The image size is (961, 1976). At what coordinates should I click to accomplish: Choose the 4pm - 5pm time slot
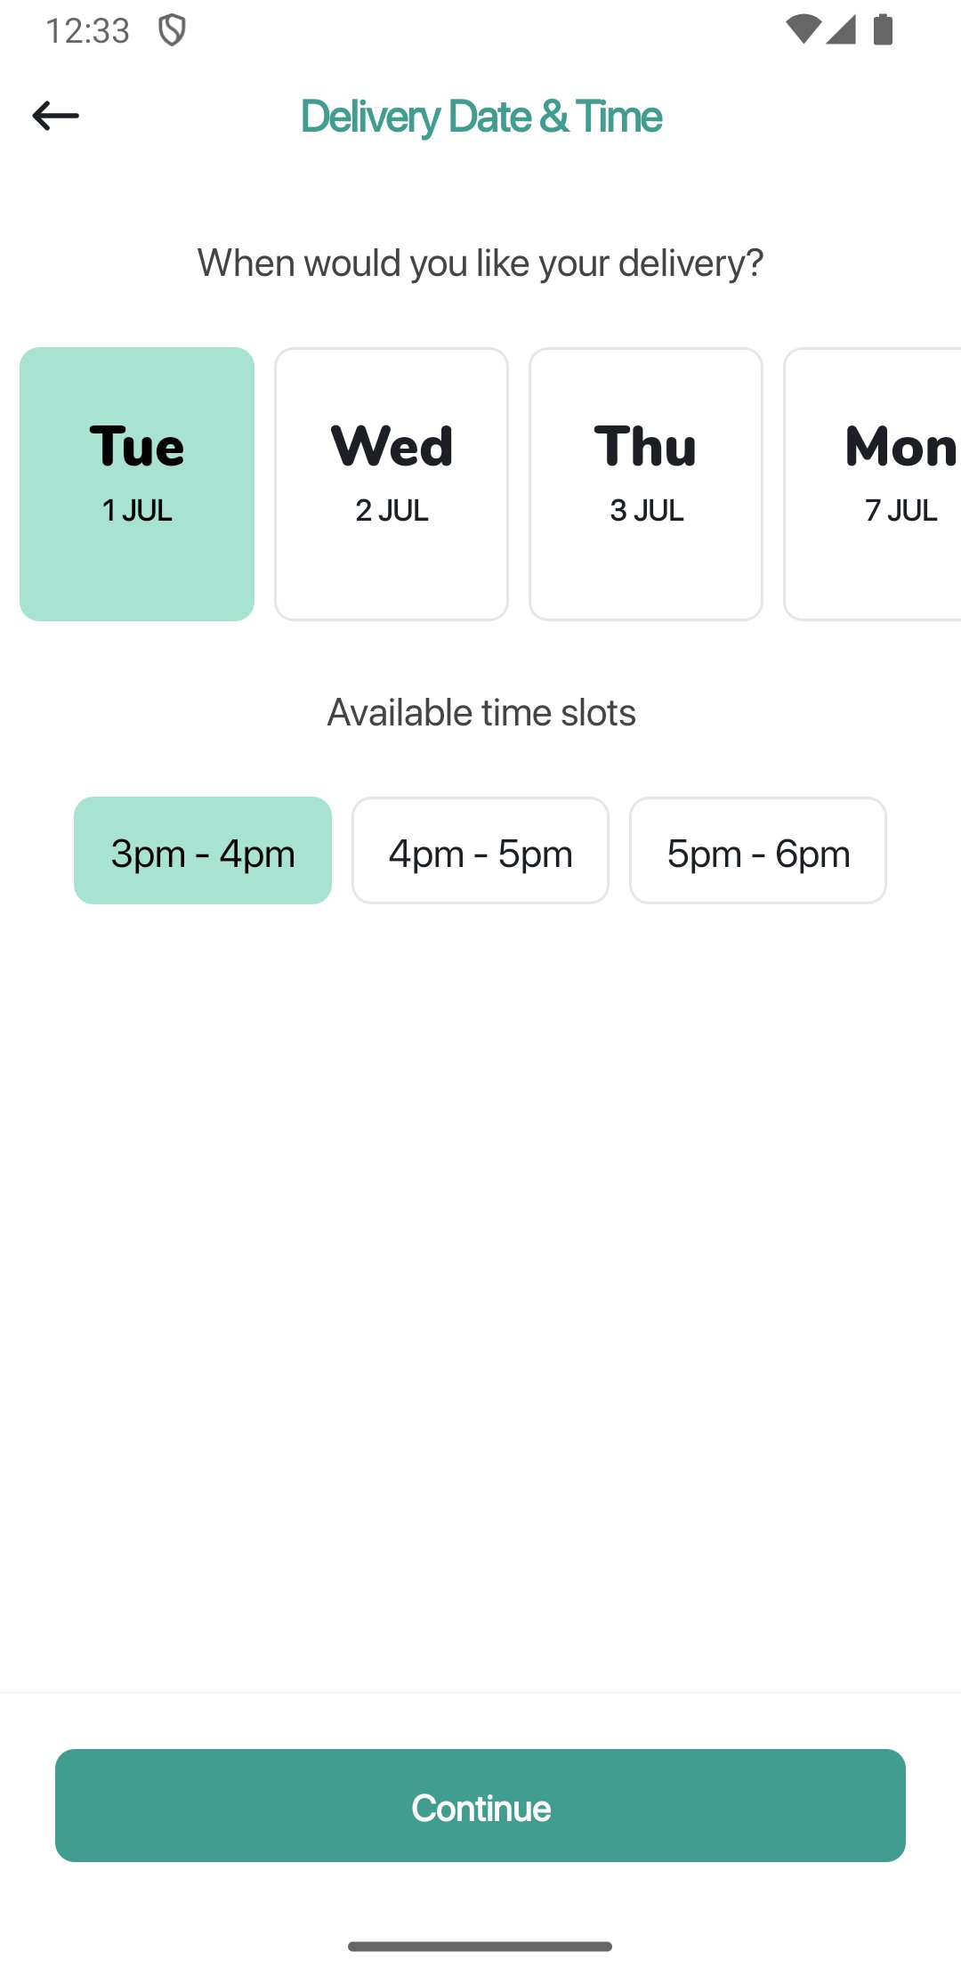[x=480, y=851]
